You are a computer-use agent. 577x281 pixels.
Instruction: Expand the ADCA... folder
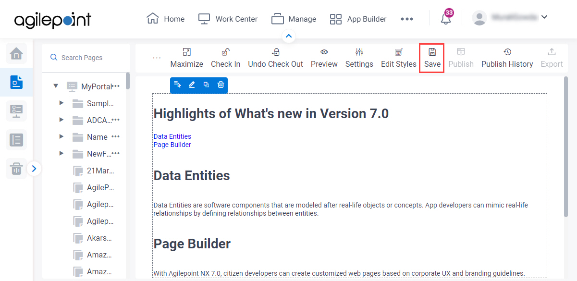[x=61, y=120]
